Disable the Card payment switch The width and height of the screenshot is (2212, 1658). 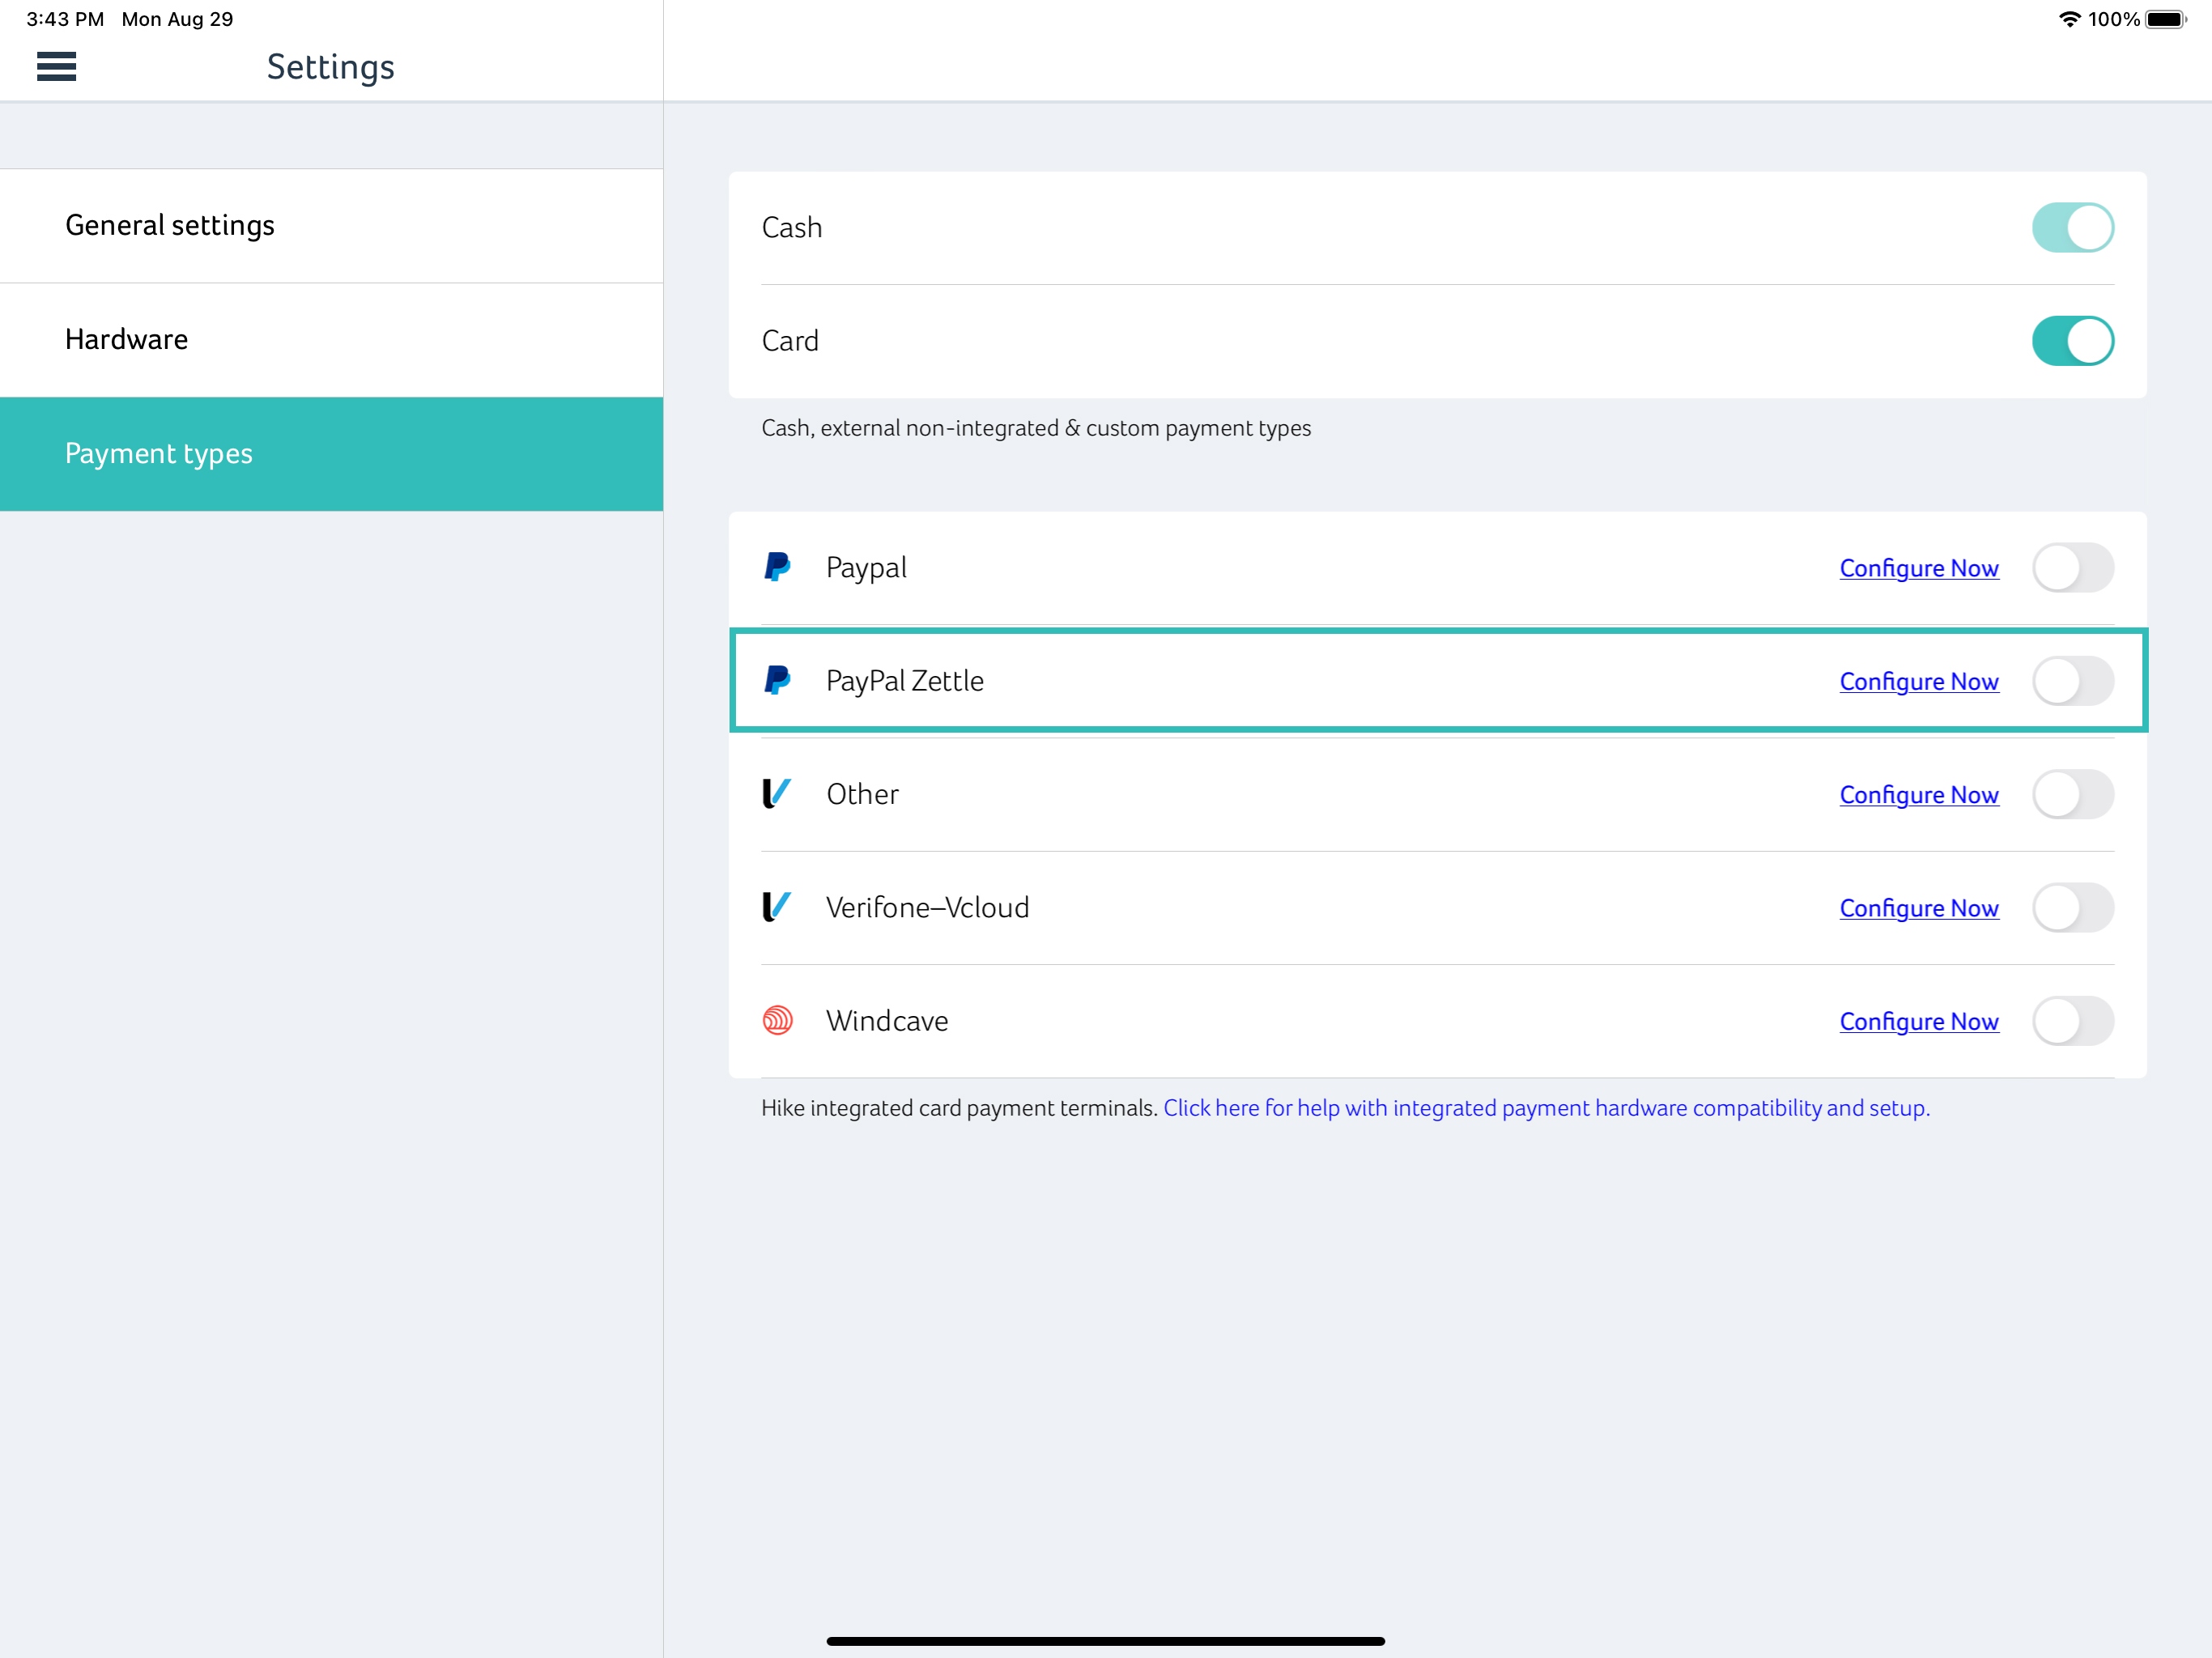[x=2072, y=341]
